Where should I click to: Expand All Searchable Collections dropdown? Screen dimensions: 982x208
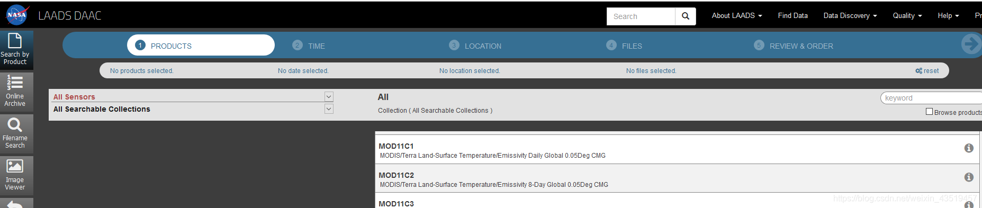(329, 109)
